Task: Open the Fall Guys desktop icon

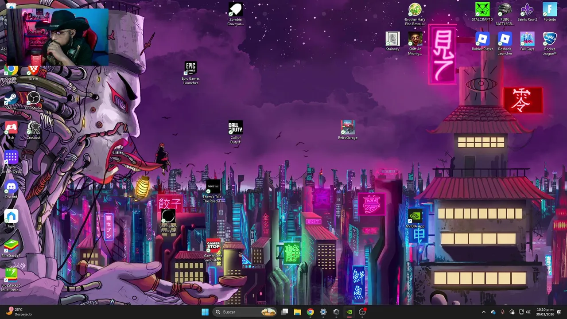Action: click(x=527, y=41)
